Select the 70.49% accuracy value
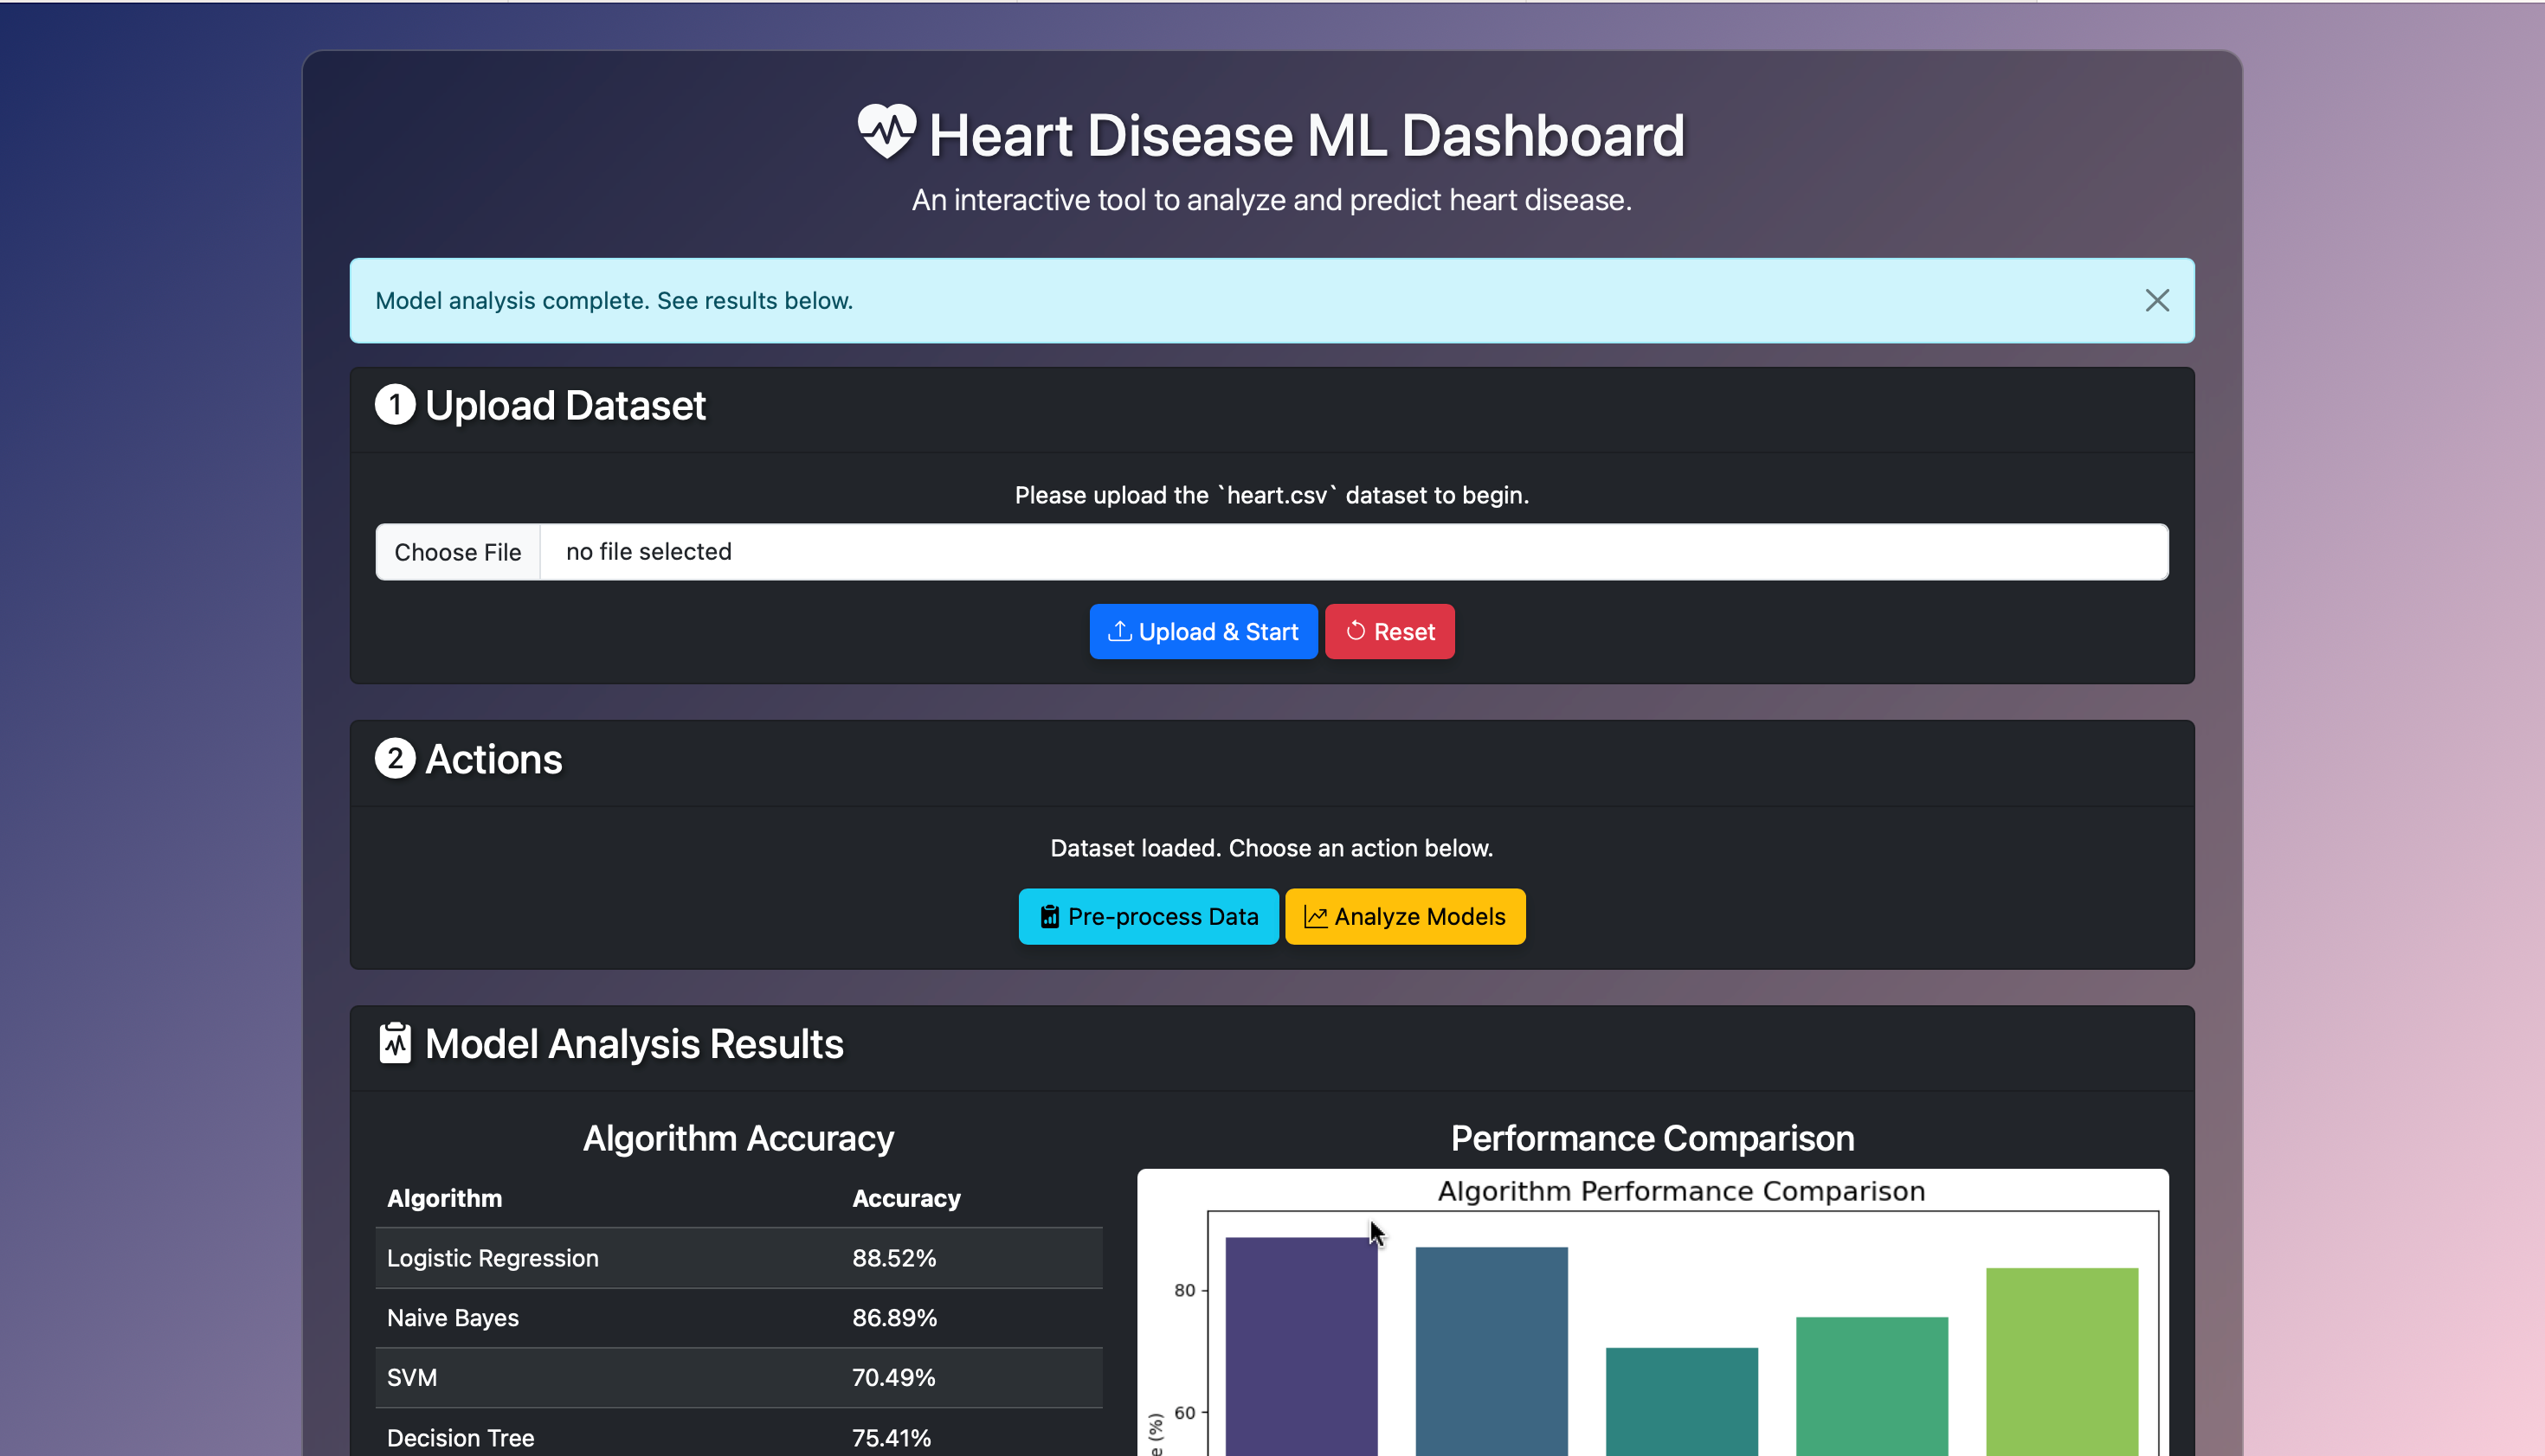2545x1456 pixels. coord(893,1378)
